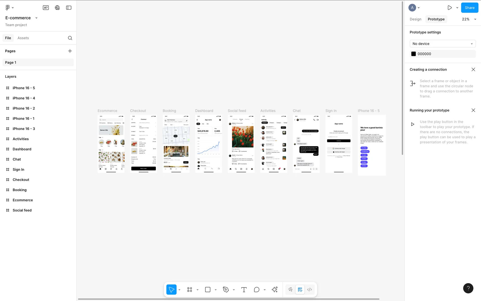This screenshot has height=301, width=481.
Task: Open E-commerce file name dropdown
Action: coord(36,18)
